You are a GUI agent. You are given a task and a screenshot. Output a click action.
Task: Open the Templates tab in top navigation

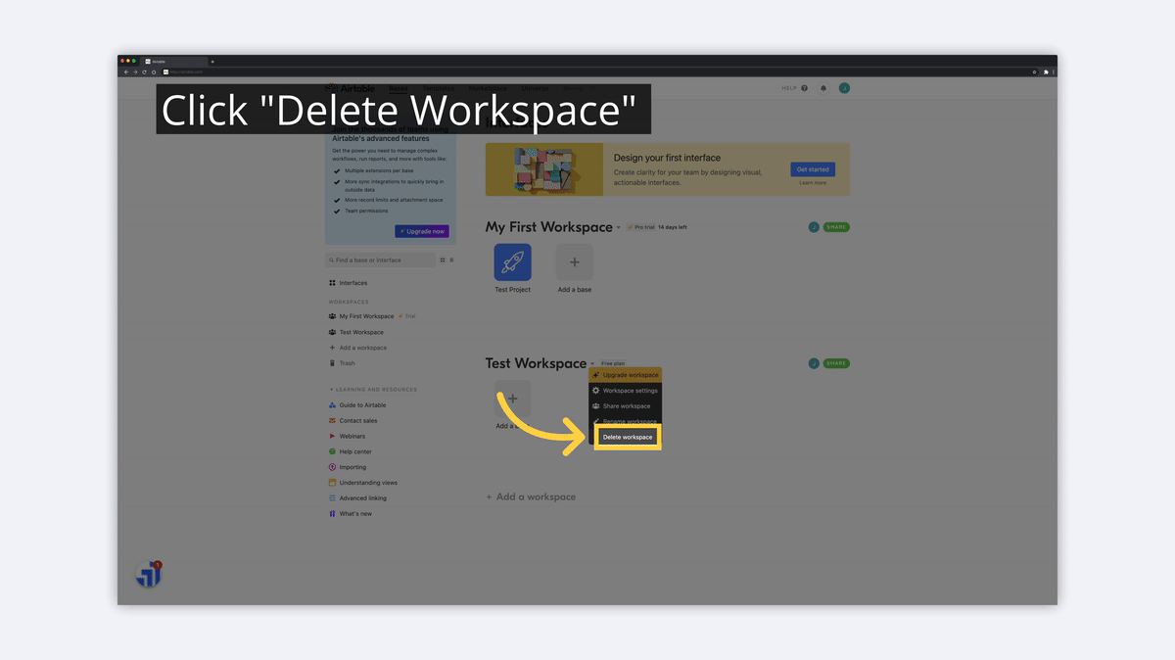click(x=438, y=88)
